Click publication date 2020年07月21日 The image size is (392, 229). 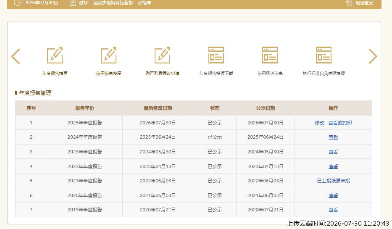(266, 210)
